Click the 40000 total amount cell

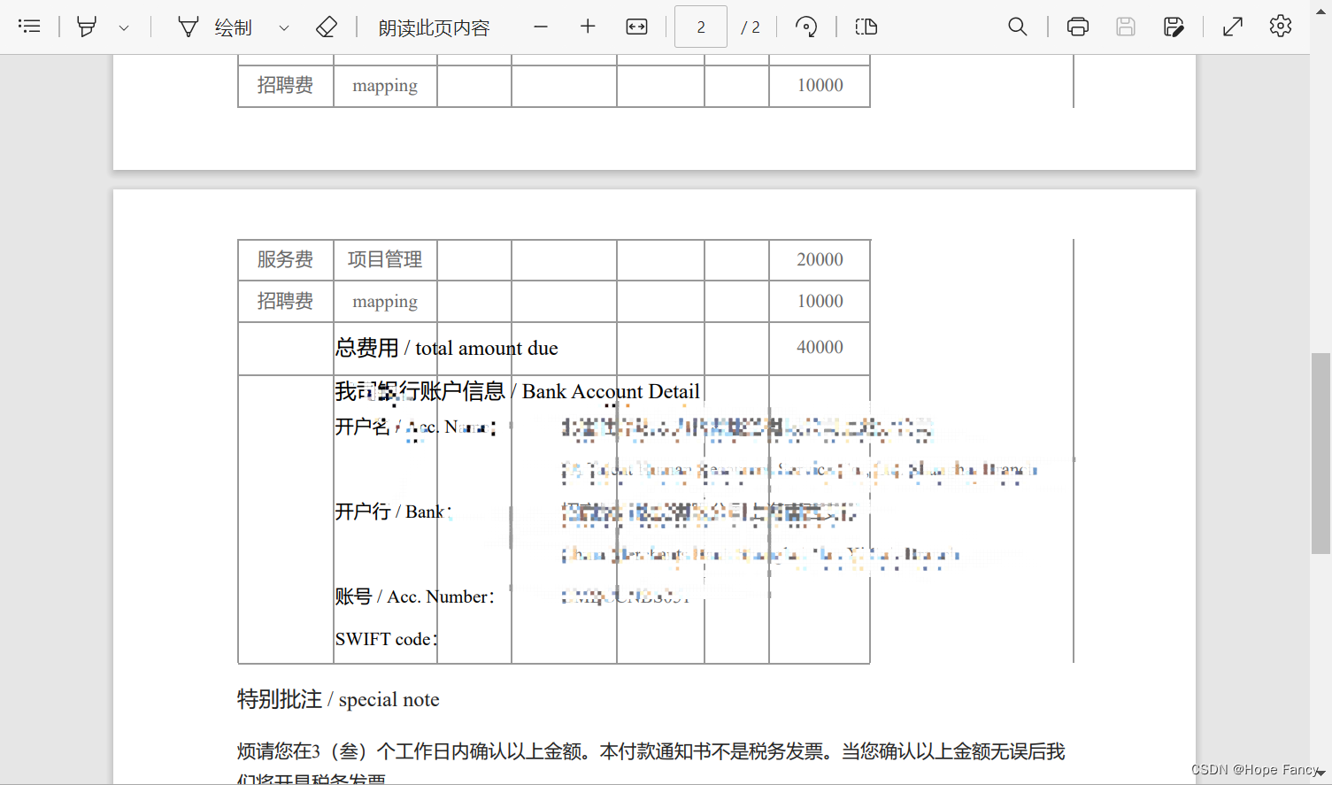pyautogui.click(x=820, y=347)
